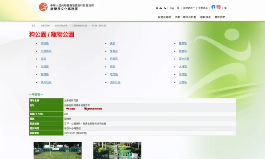Jump to 葵青區 district link
The width and height of the screenshot is (265, 159).
coord(114,51)
